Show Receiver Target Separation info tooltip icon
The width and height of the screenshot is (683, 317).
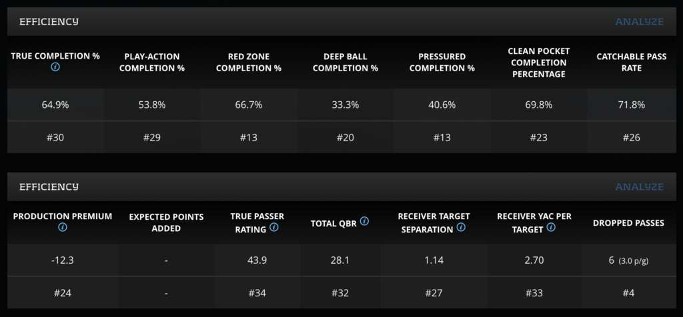click(460, 228)
